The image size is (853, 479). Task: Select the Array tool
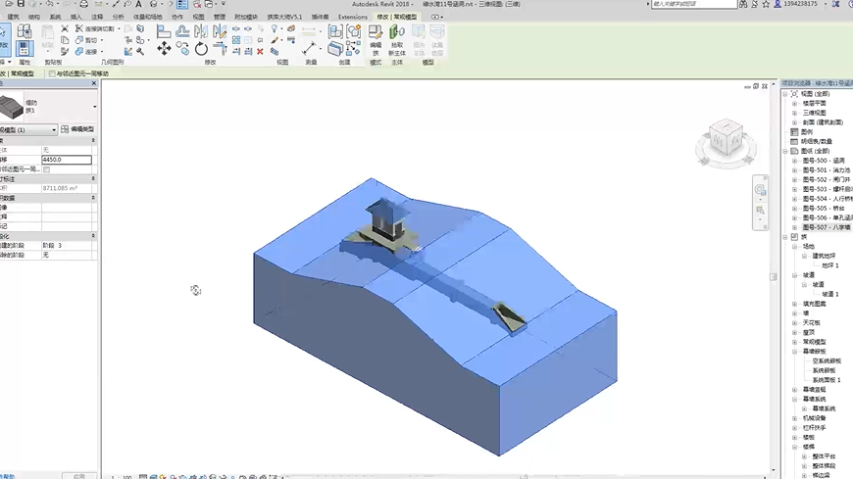click(x=236, y=40)
